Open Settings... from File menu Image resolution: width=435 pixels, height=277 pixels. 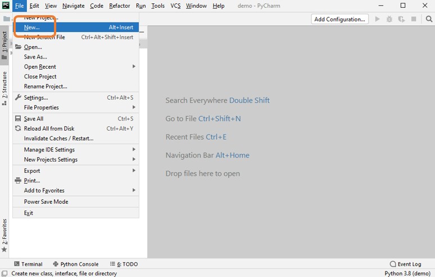point(76,97)
